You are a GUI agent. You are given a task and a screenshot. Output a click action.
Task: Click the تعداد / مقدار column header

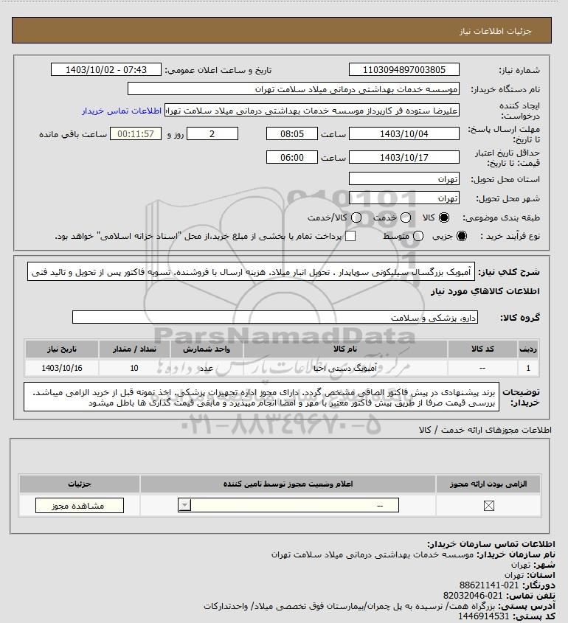pos(134,349)
